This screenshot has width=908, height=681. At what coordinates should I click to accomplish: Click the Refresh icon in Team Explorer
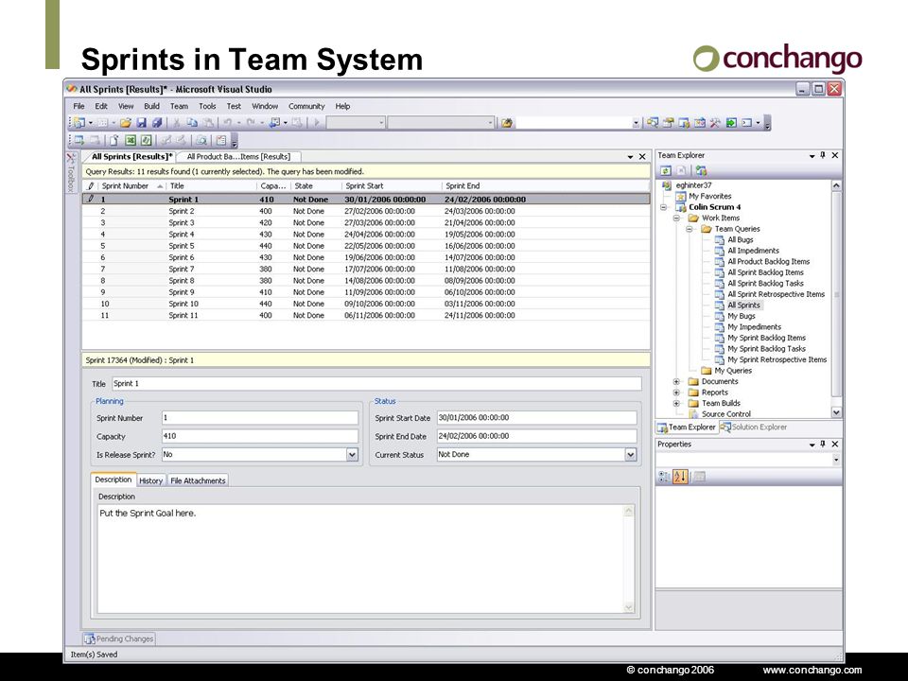(666, 170)
